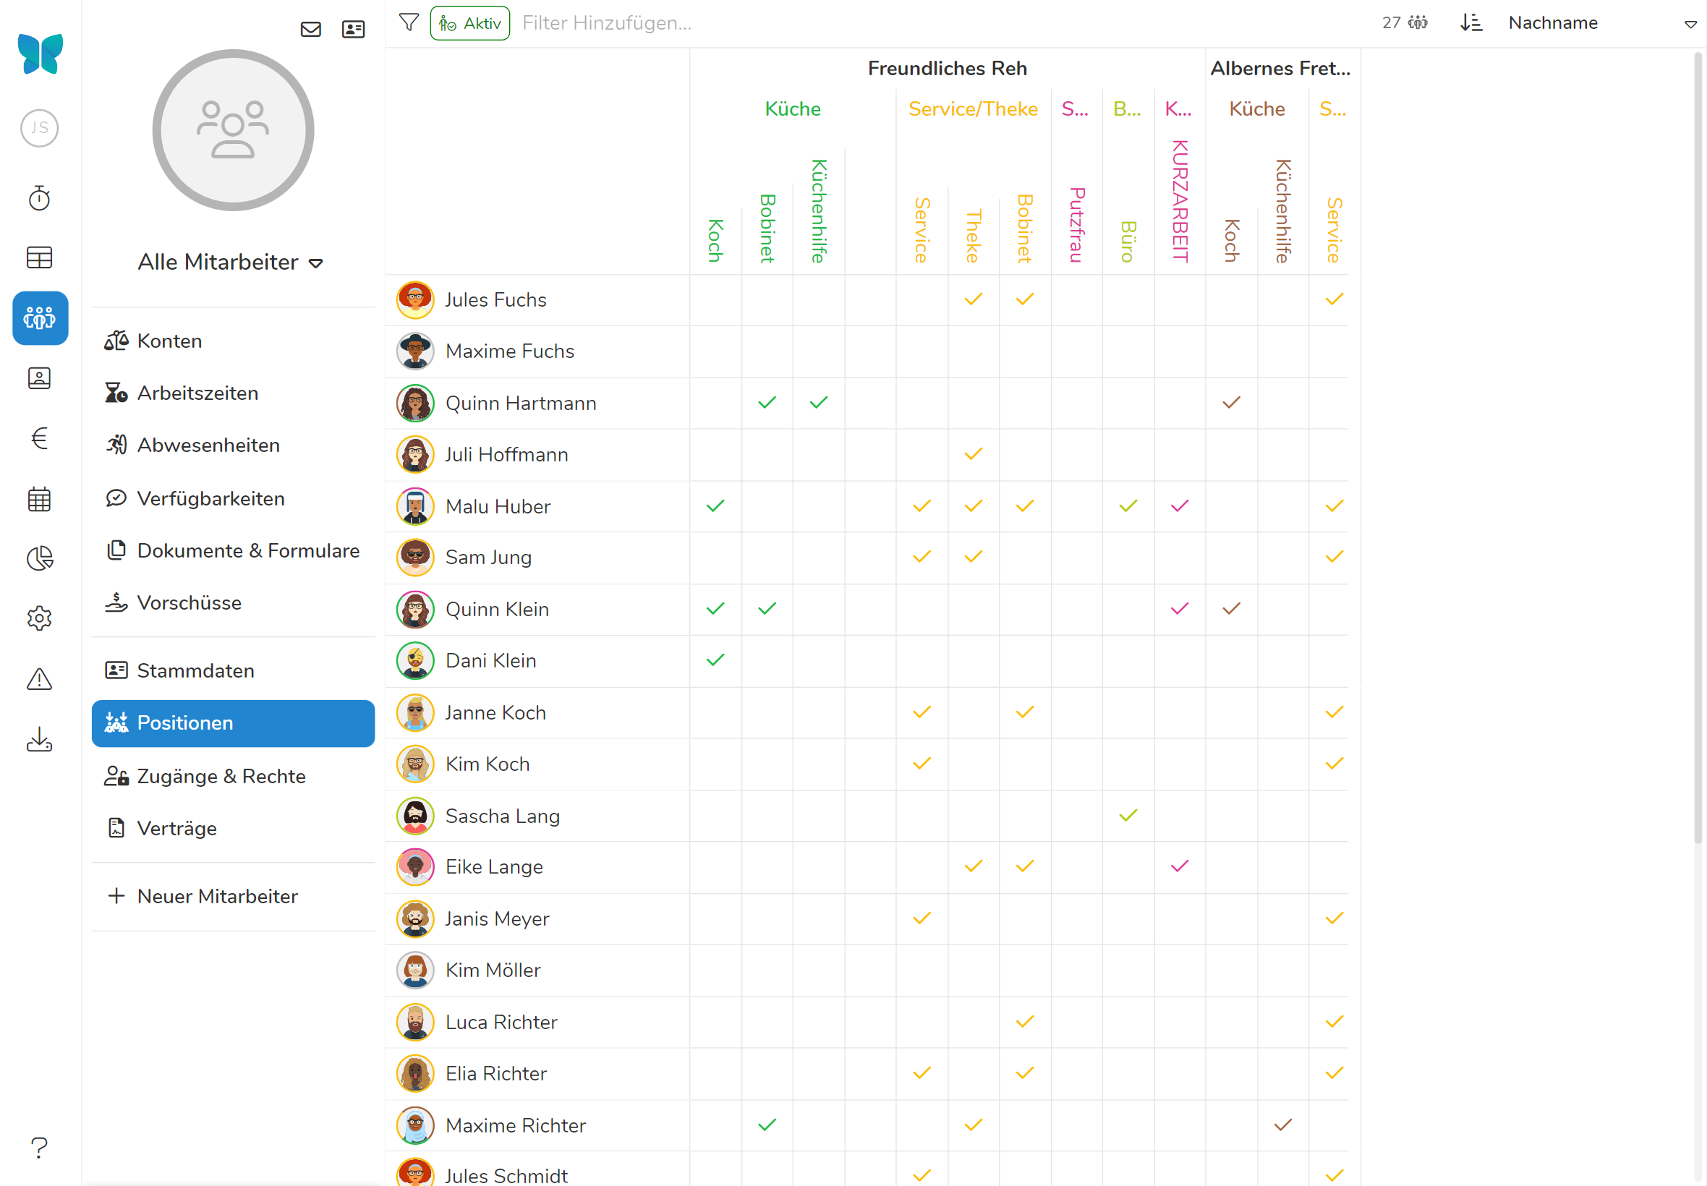
Task: Click the ID card icon beside envelope
Action: coord(353,29)
